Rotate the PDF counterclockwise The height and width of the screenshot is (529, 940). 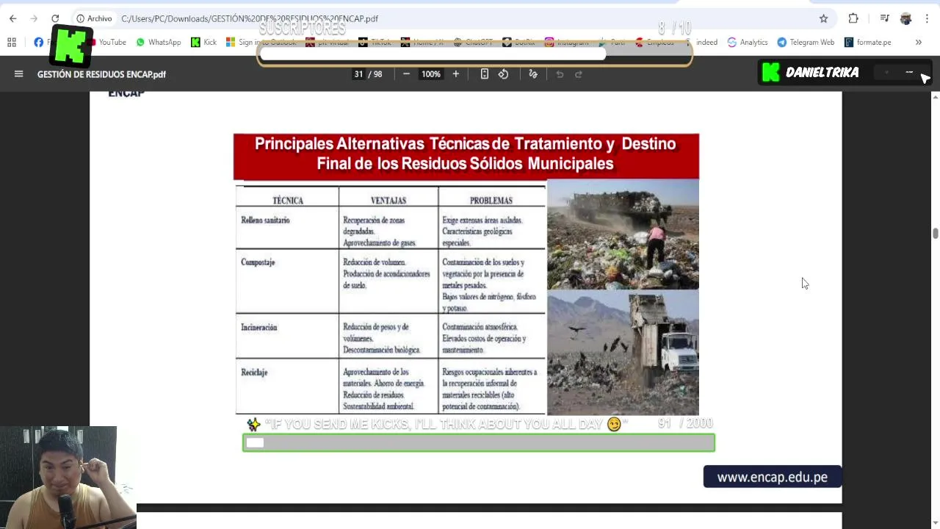coord(503,73)
